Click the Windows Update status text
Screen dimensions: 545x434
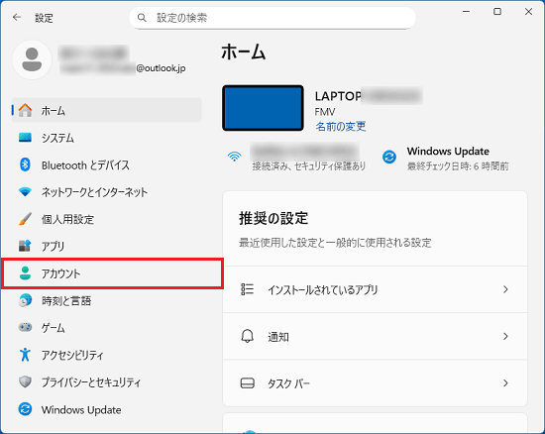tap(448, 152)
